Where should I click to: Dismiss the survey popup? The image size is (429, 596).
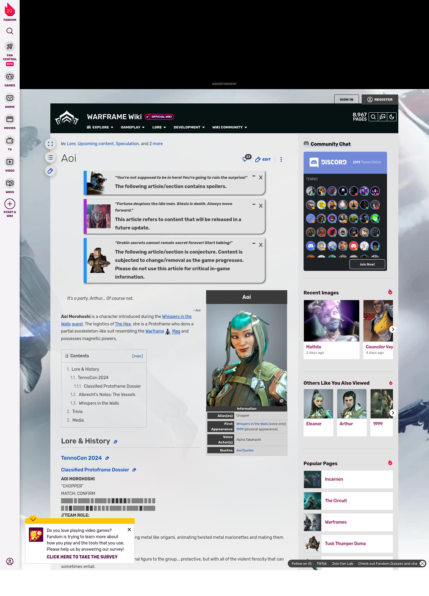coord(129,530)
